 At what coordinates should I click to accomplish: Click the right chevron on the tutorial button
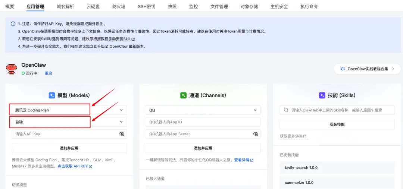(x=393, y=69)
